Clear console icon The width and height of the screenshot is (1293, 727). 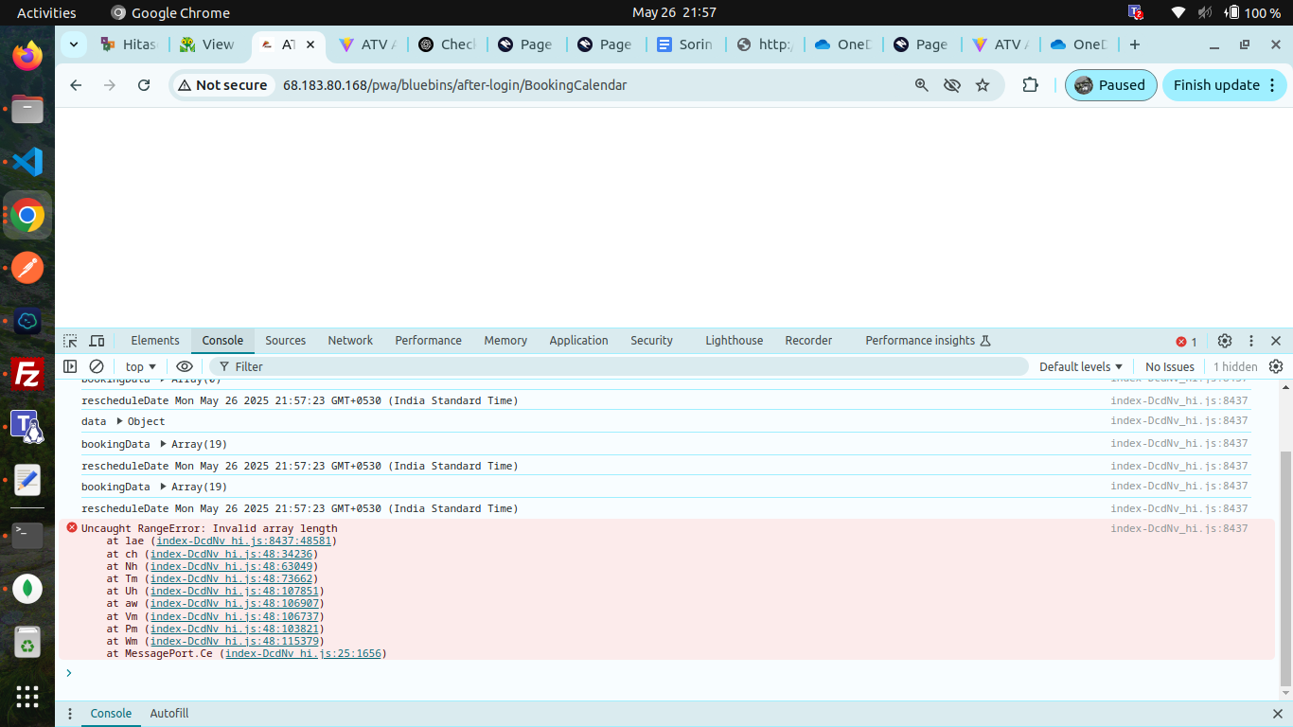tap(97, 366)
